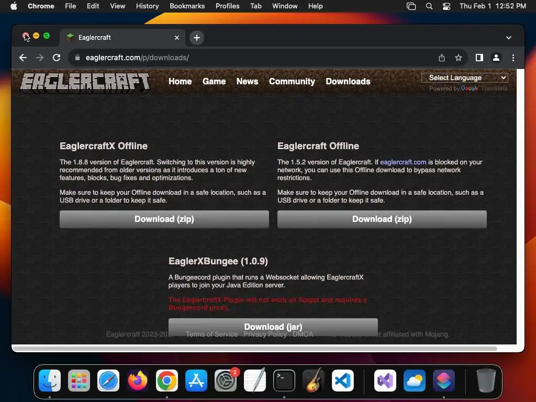Click the forward navigation arrow
This screenshot has height=402, width=536.
40,58
